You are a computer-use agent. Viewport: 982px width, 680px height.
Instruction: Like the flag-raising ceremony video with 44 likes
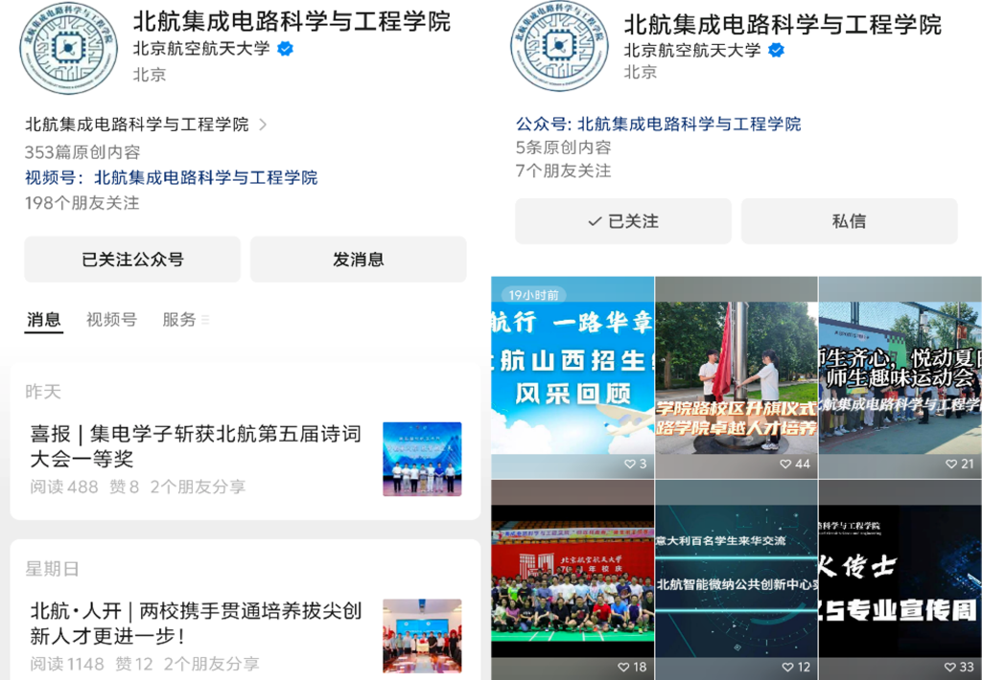tap(786, 464)
